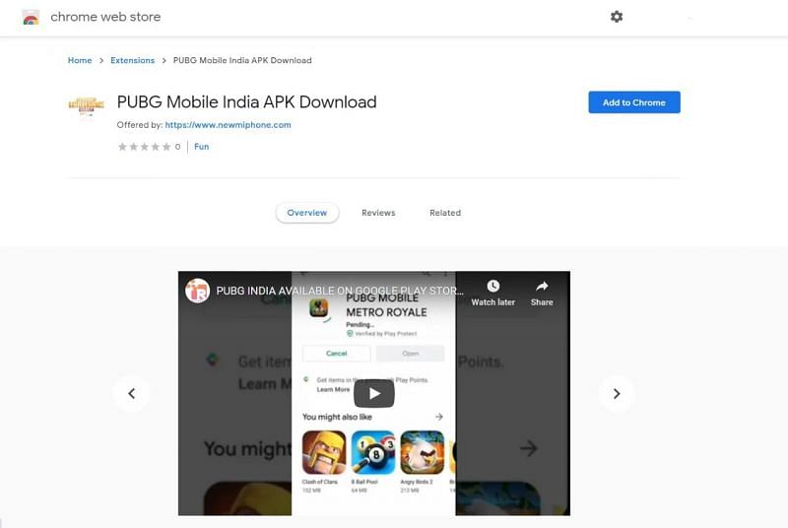Viewport: 788px width, 528px height.
Task: Go to the previous screenshot with the left arrow
Action: click(132, 393)
